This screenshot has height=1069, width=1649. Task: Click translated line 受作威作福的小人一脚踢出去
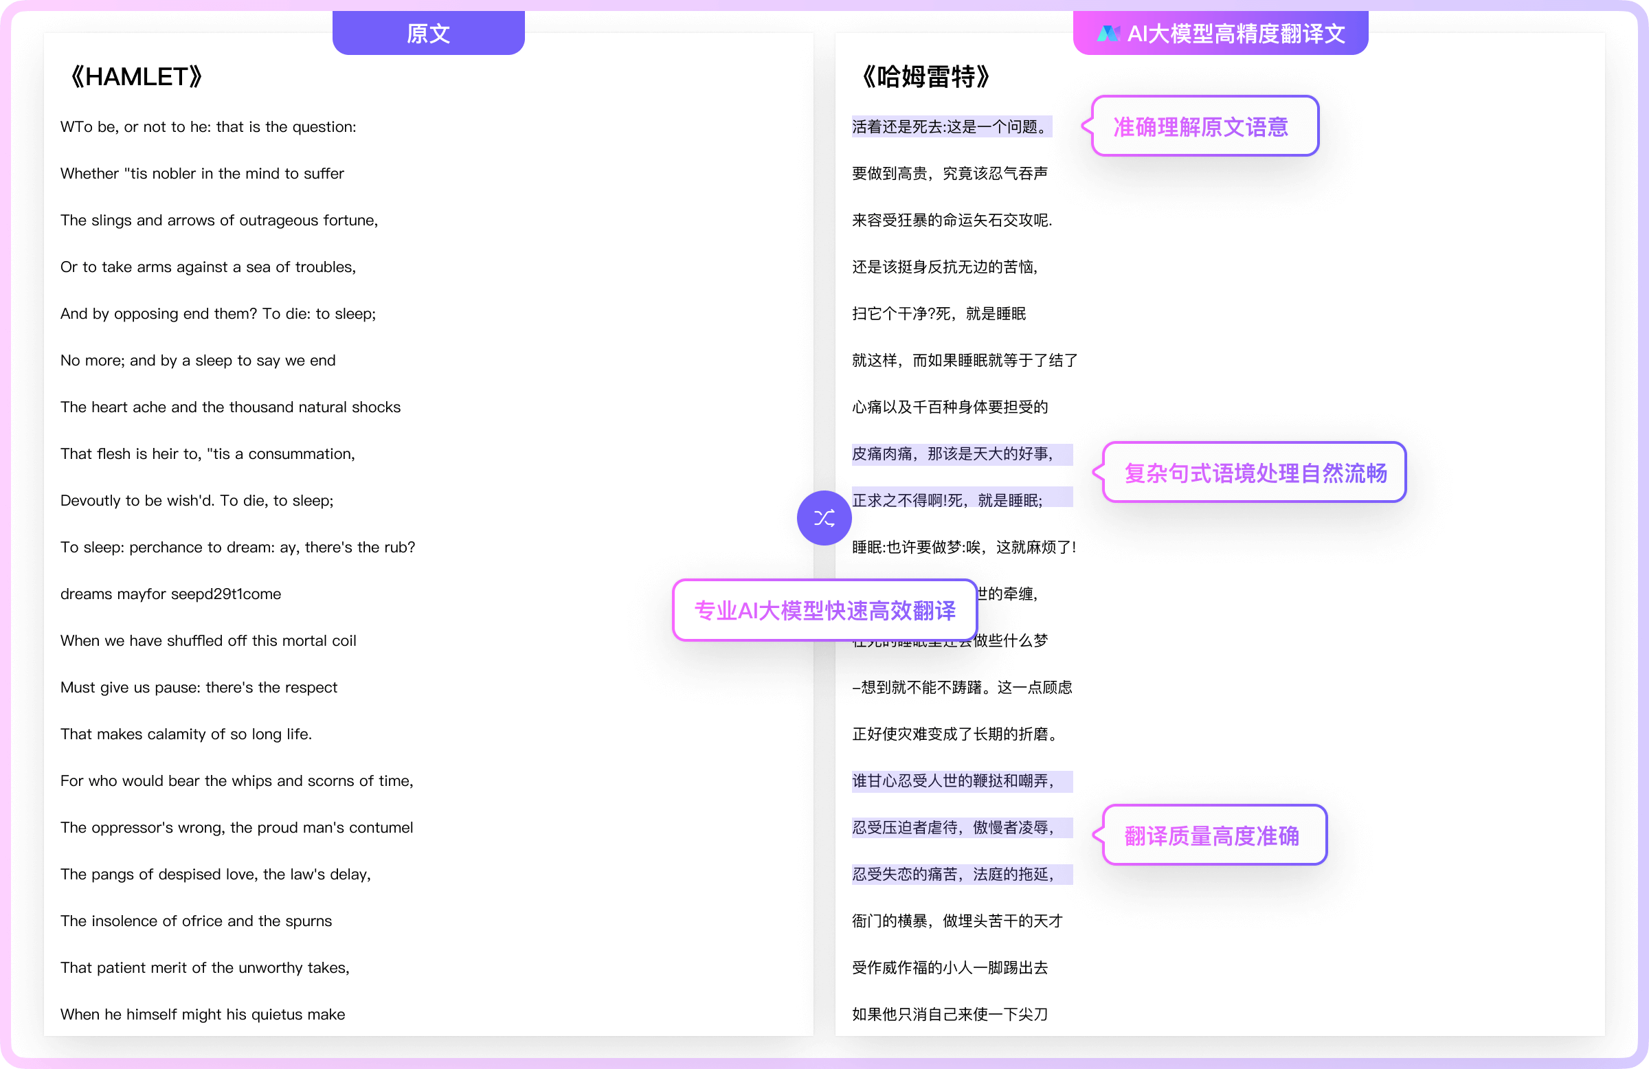950,967
